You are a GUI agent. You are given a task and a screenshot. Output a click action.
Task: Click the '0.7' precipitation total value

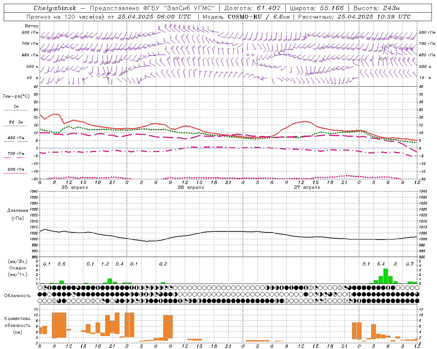point(410,264)
